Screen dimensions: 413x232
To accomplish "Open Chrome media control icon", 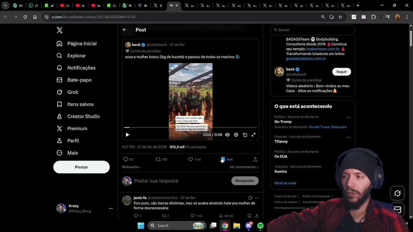I will click(388, 17).
